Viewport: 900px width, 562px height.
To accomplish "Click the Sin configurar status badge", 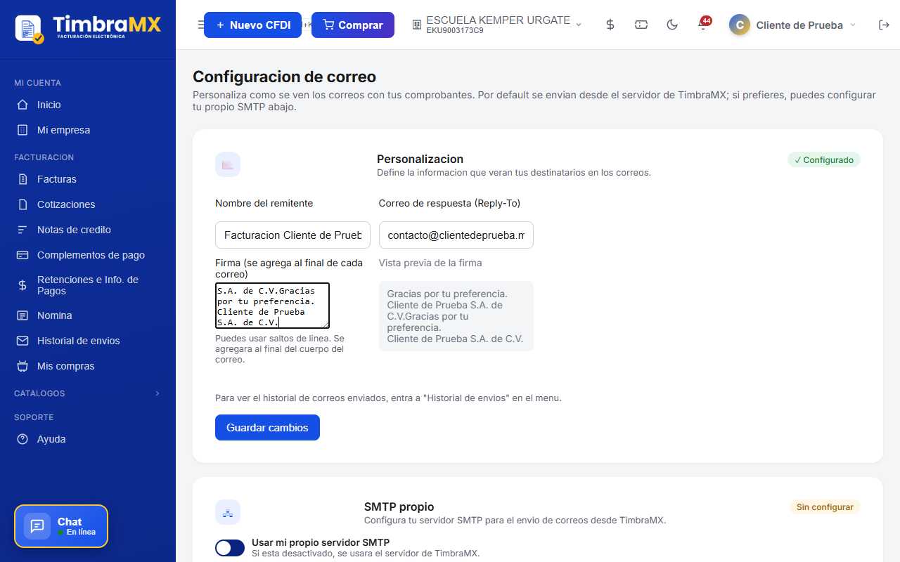I will point(825,507).
